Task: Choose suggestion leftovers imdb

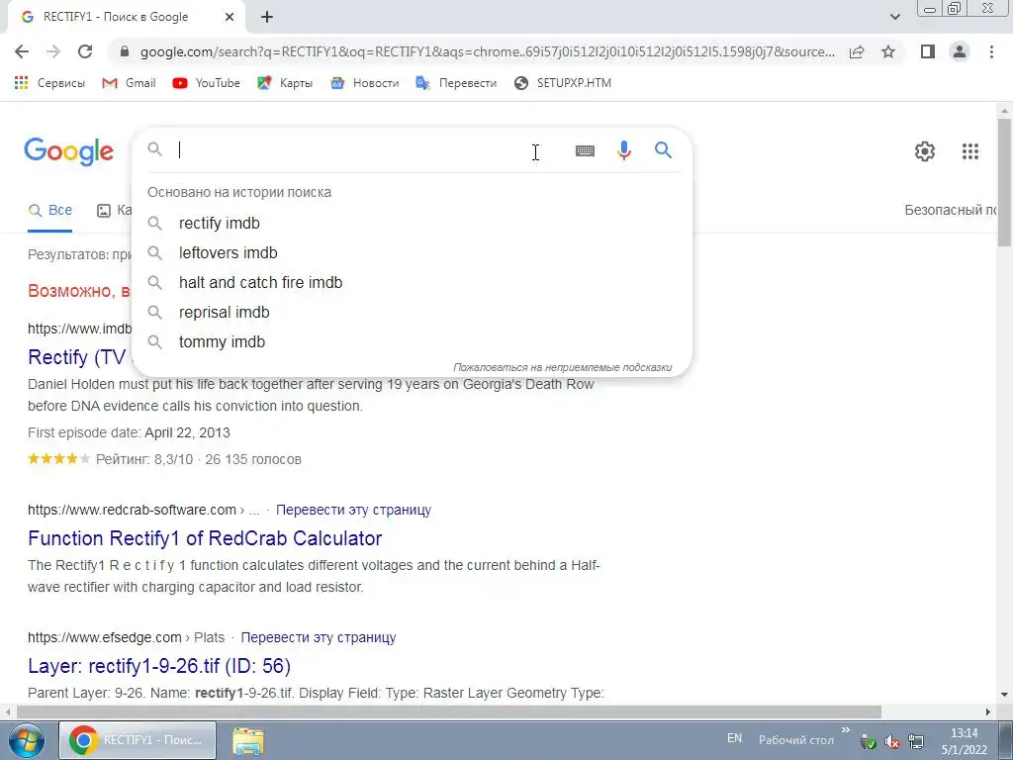Action: tap(413, 252)
